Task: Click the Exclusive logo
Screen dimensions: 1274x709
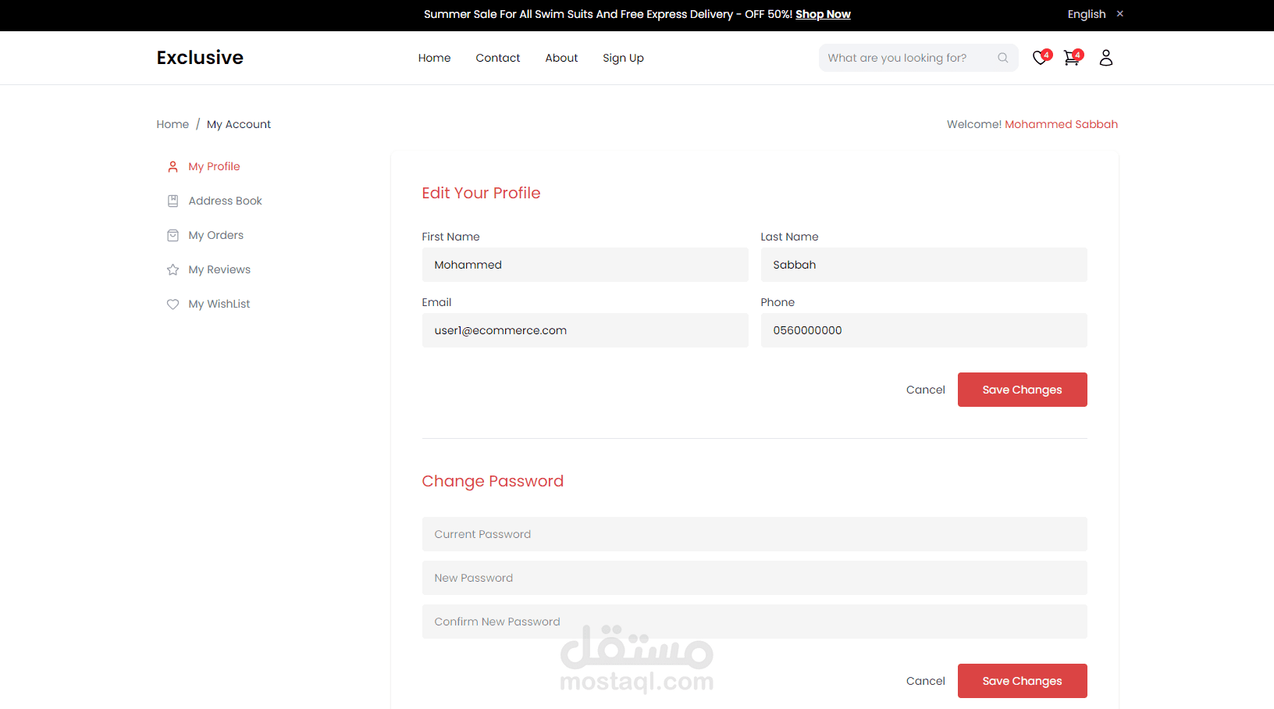Action: coord(200,58)
